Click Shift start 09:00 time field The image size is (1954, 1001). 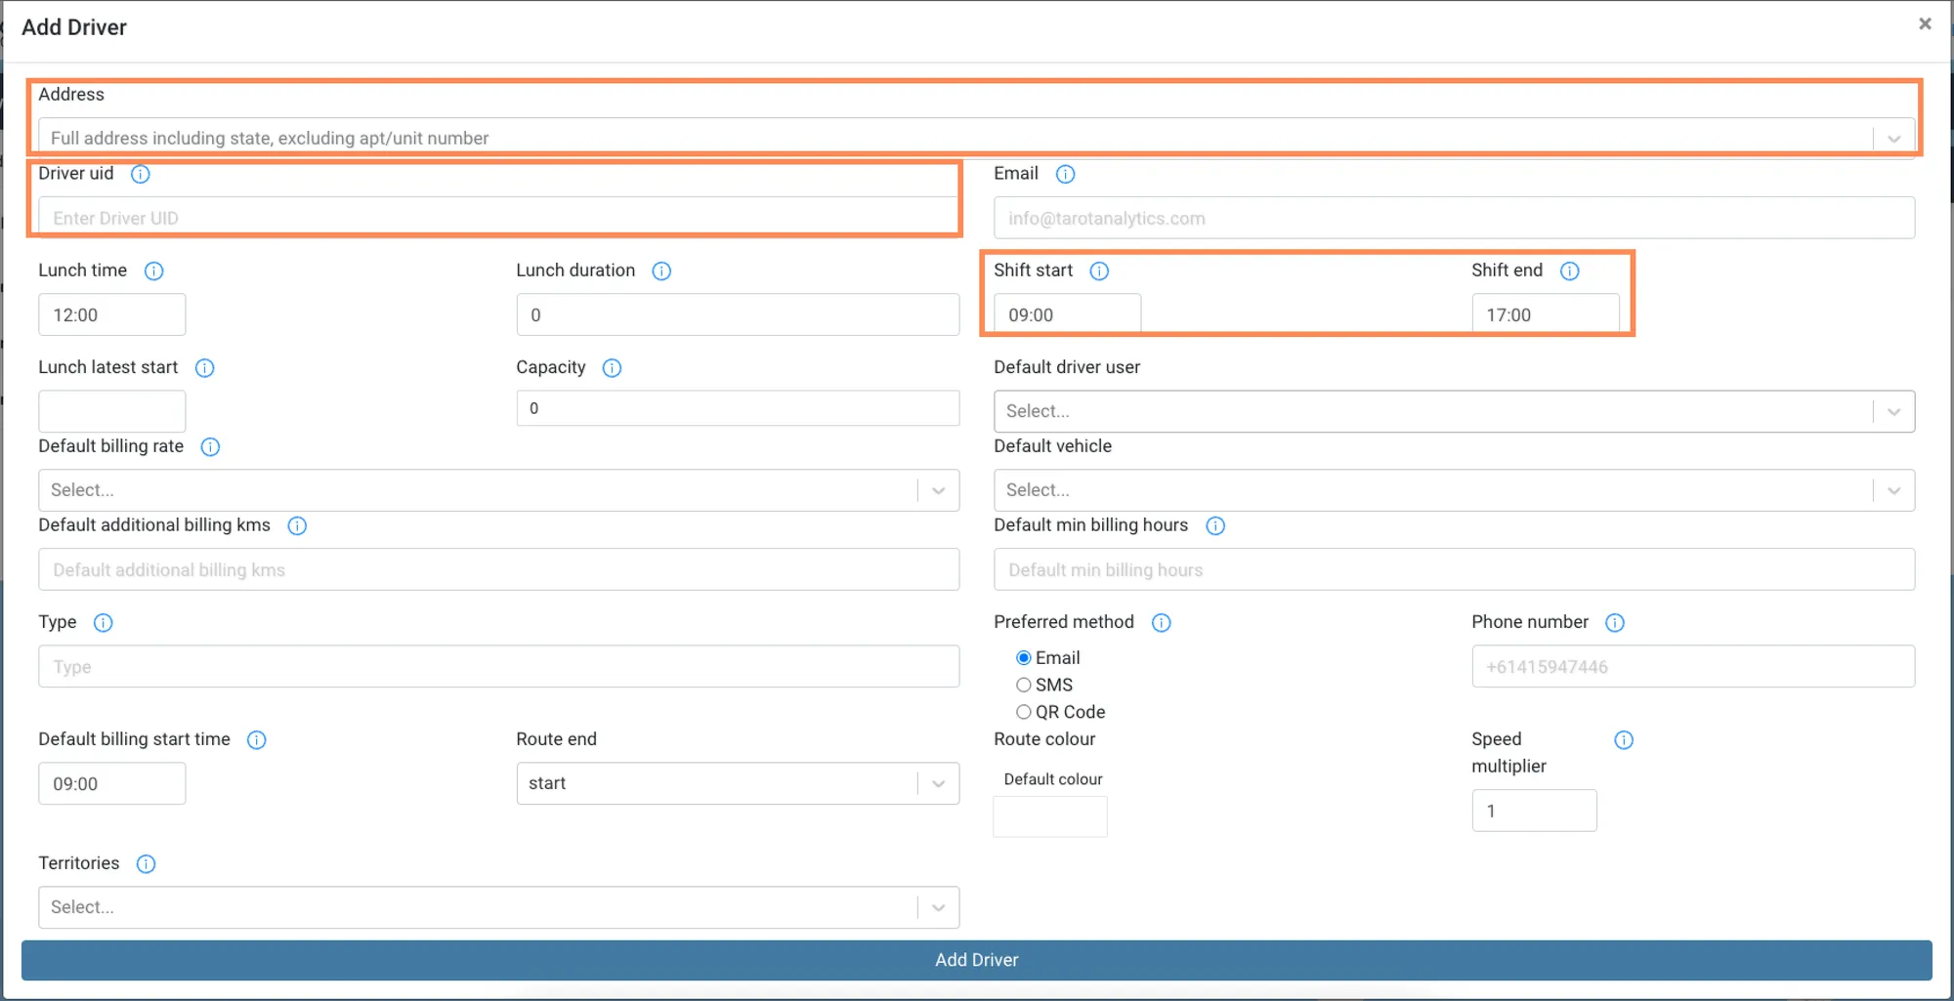1067,314
